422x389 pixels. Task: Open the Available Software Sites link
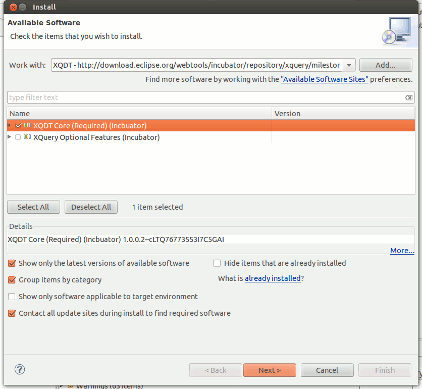click(325, 79)
